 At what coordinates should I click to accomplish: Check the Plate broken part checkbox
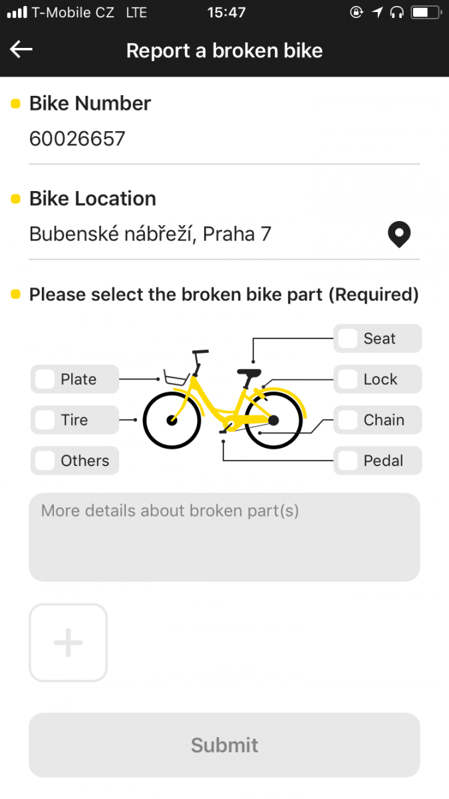pyautogui.click(x=44, y=379)
